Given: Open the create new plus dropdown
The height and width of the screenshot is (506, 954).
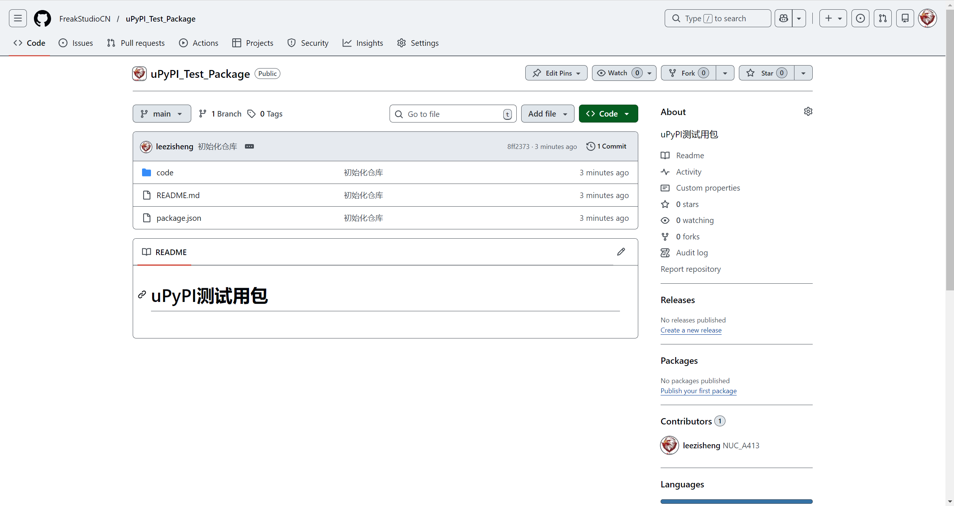Looking at the screenshot, I should pos(833,18).
